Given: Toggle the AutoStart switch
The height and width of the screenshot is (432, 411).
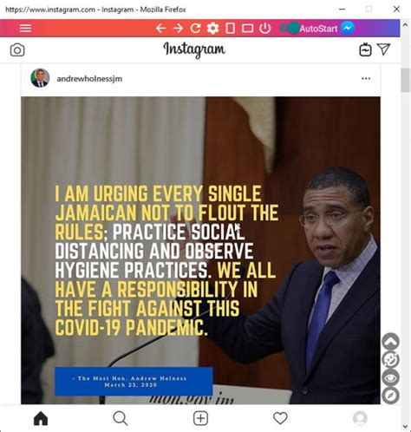Looking at the screenshot, I should [x=289, y=29].
